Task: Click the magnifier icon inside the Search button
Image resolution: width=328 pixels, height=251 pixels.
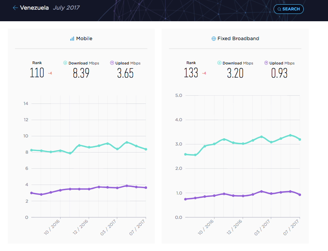Action: [279, 9]
